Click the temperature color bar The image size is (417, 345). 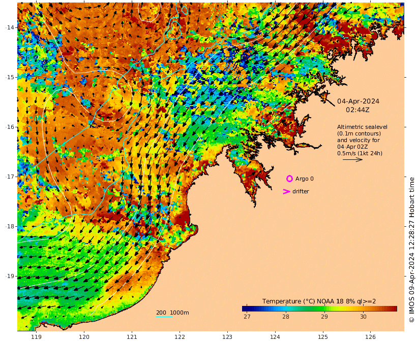(x=319, y=308)
